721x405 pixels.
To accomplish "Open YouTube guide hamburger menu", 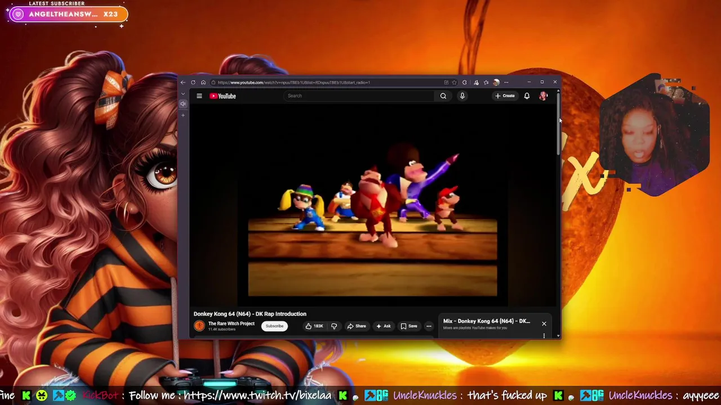I will 199,96.
